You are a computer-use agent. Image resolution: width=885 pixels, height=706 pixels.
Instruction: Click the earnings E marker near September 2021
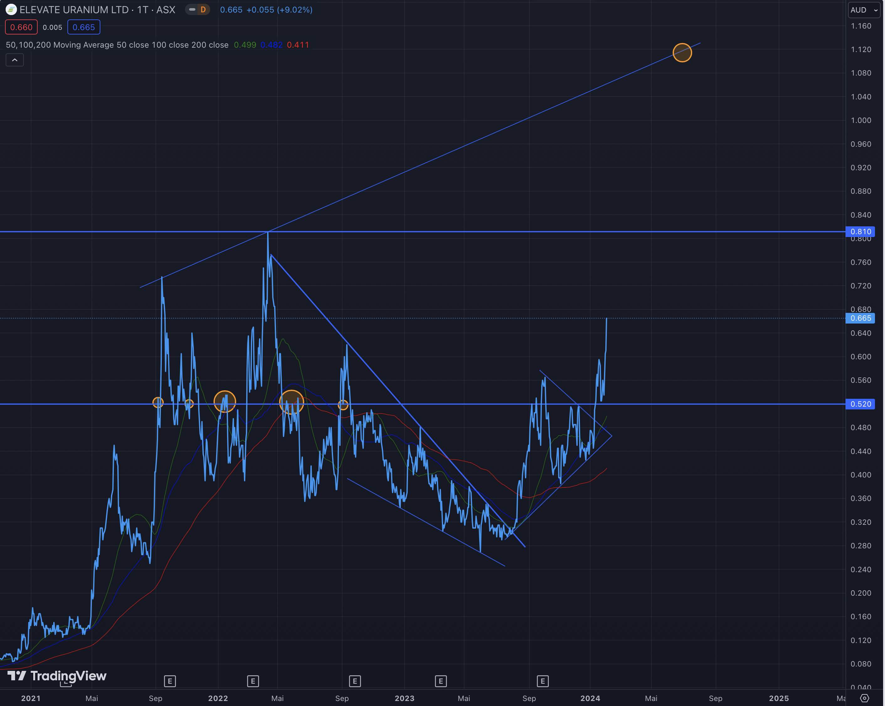170,681
